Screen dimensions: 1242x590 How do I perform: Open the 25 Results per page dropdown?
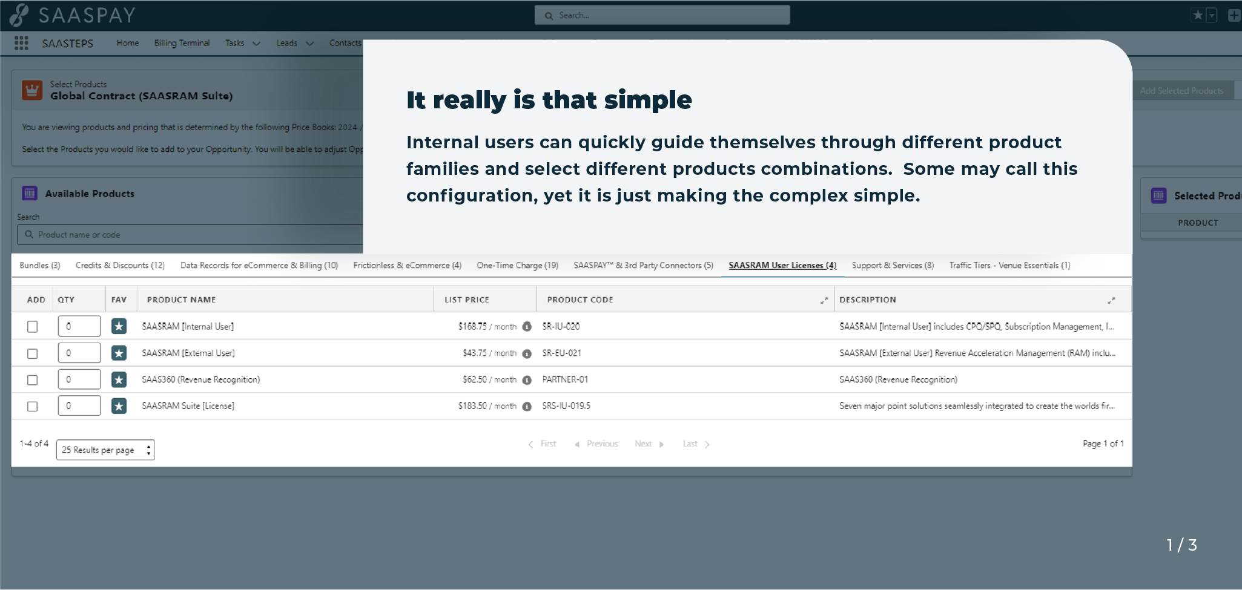[105, 450]
